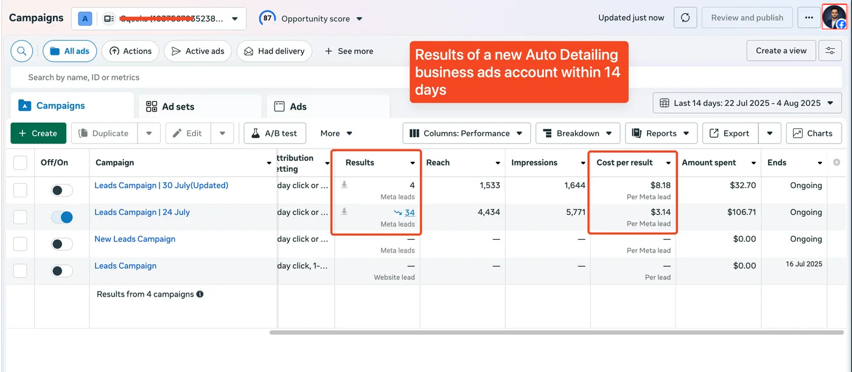Click the 34 results link
852x372 pixels.
coord(410,212)
